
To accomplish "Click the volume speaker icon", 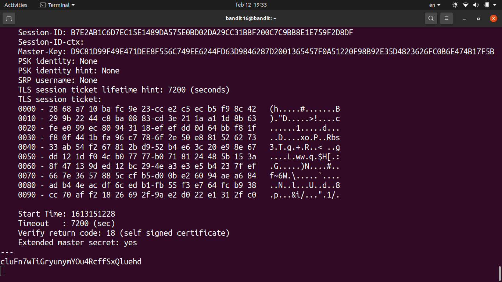I will pyautogui.click(x=476, y=5).
